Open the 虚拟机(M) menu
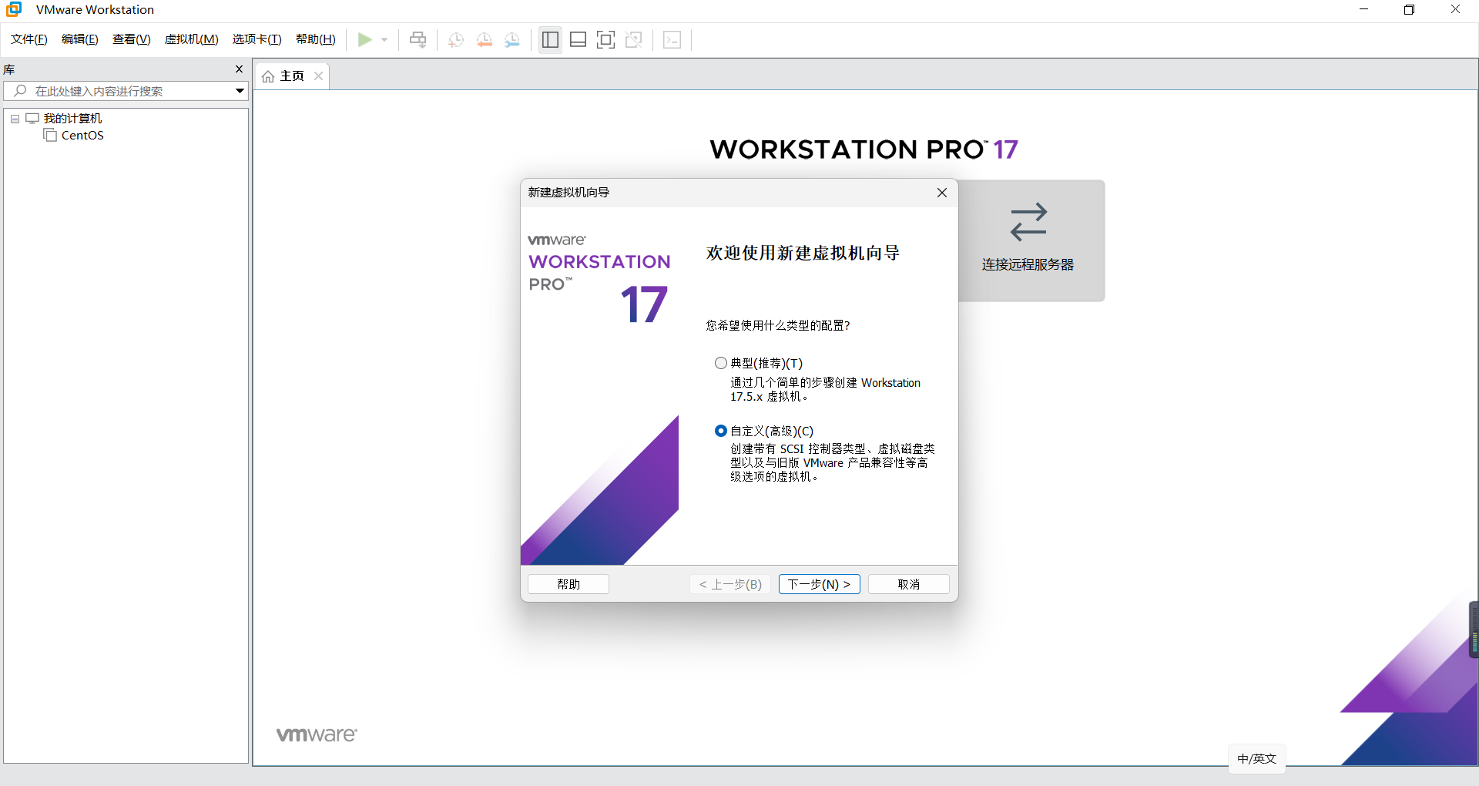The width and height of the screenshot is (1479, 786). [191, 39]
